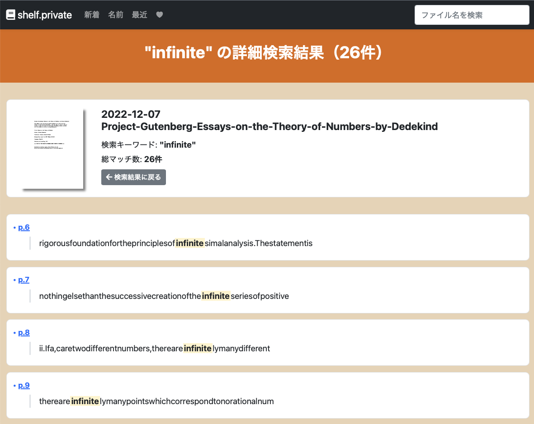Image resolution: width=534 pixels, height=424 pixels.
Task: Open the 最近 menu item
Action: [139, 14]
